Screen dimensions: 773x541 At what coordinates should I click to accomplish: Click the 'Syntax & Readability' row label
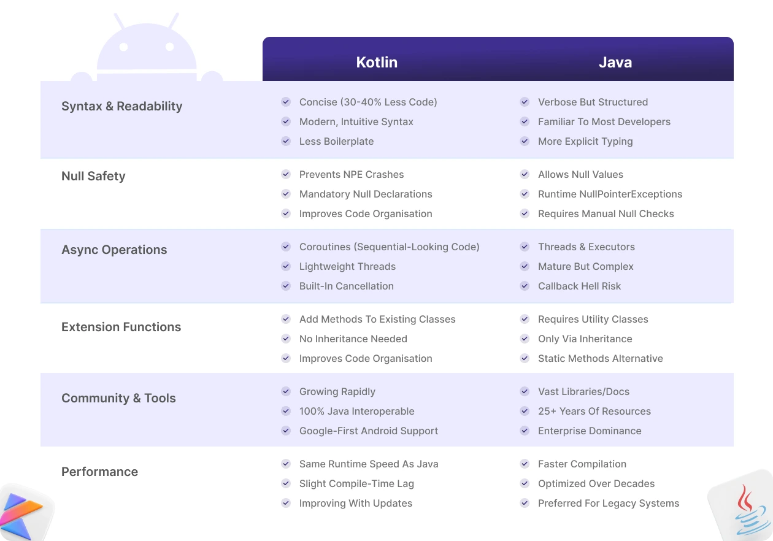(122, 106)
